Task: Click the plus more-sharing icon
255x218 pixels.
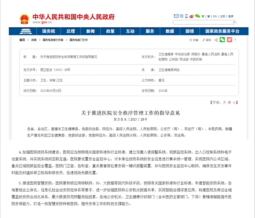Action: [235, 40]
